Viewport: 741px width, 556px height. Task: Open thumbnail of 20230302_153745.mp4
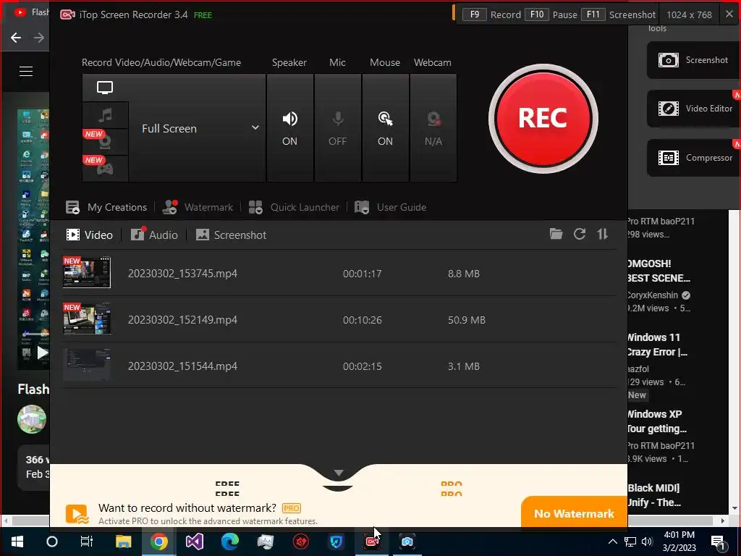(87, 272)
